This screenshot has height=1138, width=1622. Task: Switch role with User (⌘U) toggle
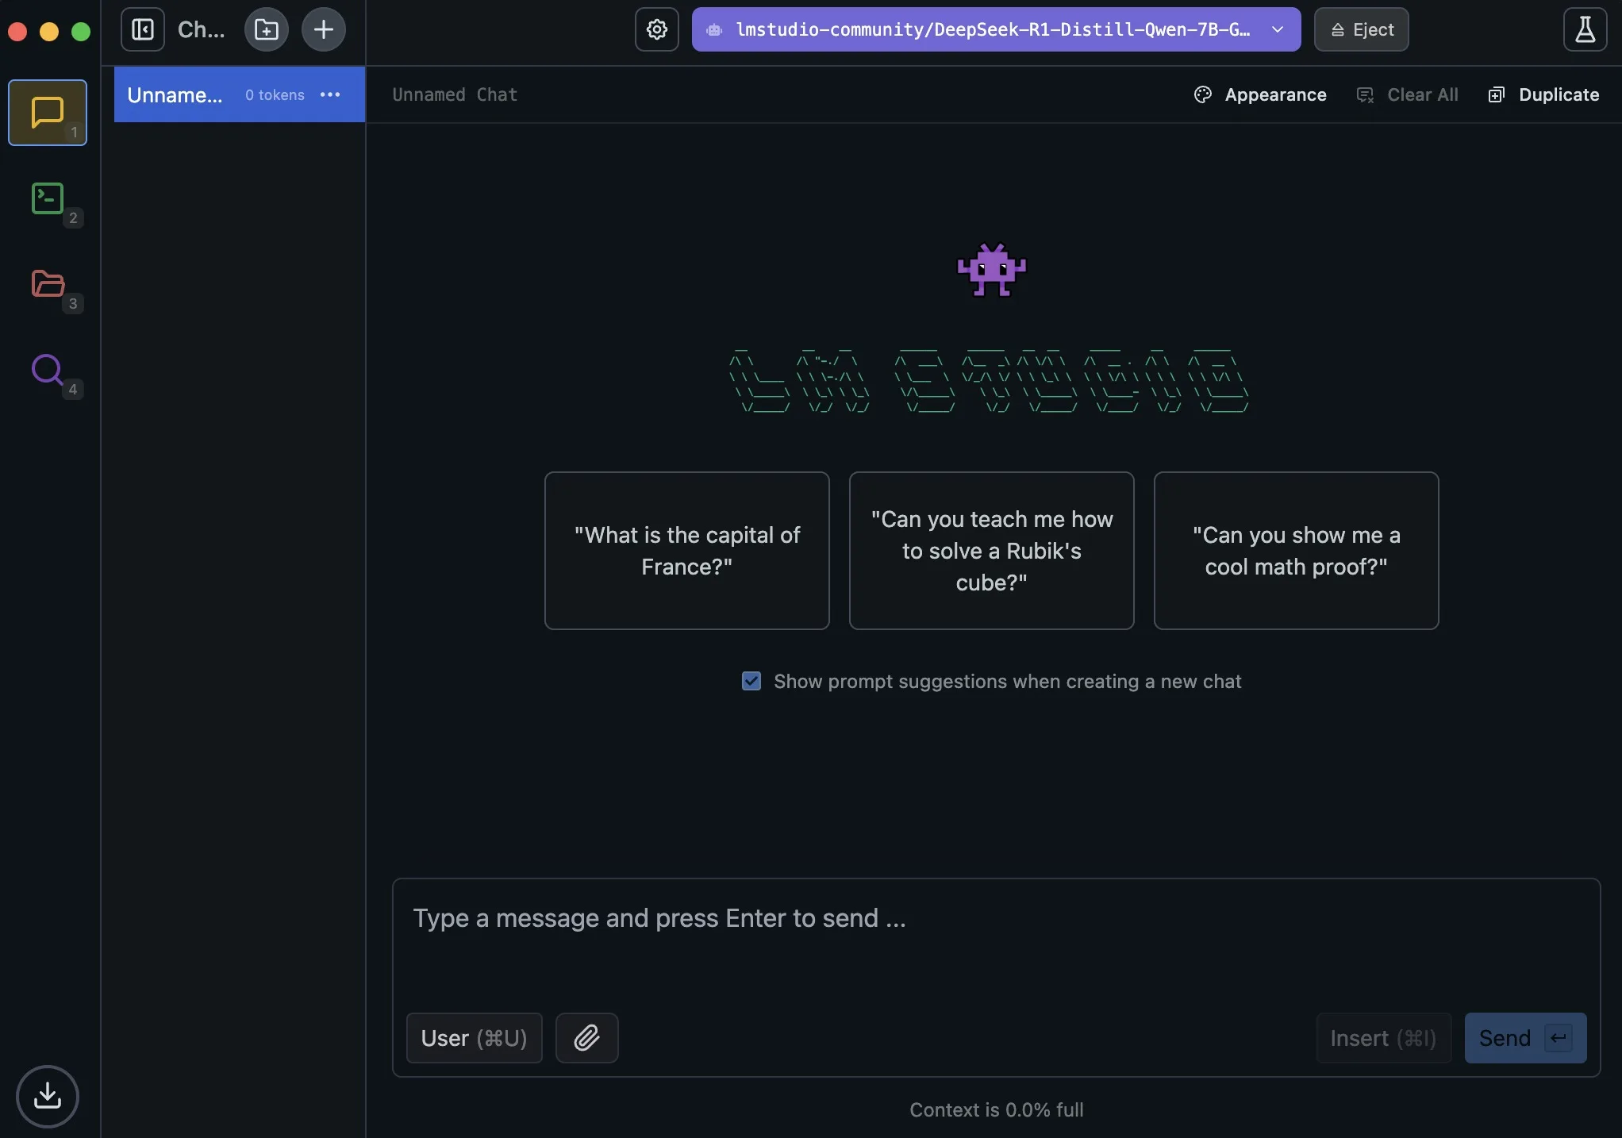474,1037
